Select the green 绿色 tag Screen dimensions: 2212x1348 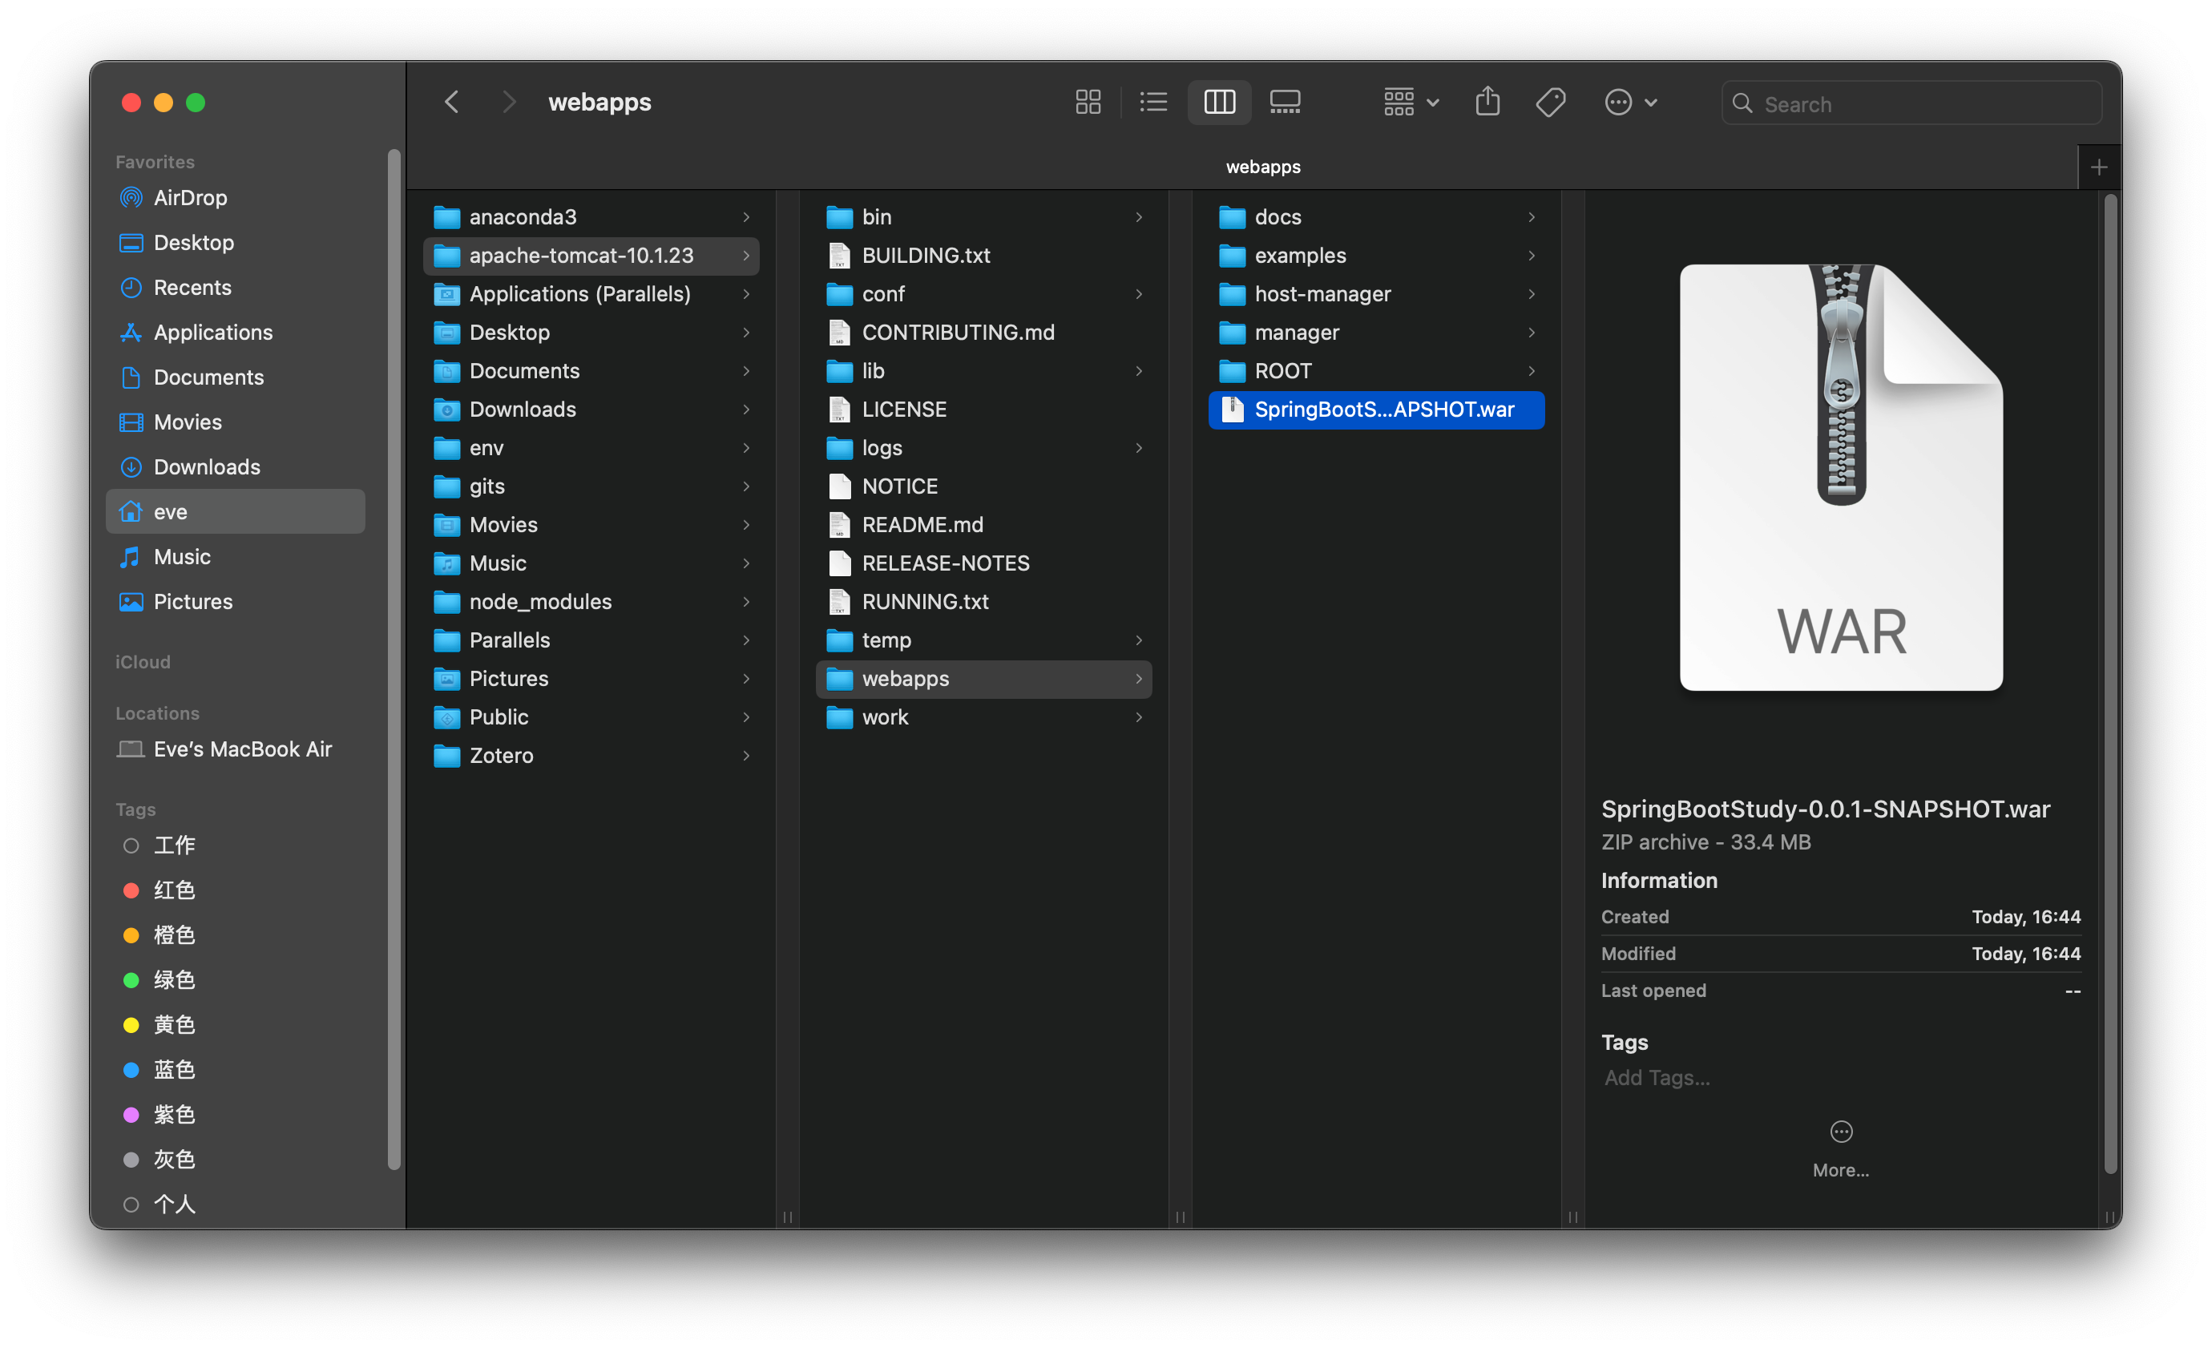click(173, 980)
